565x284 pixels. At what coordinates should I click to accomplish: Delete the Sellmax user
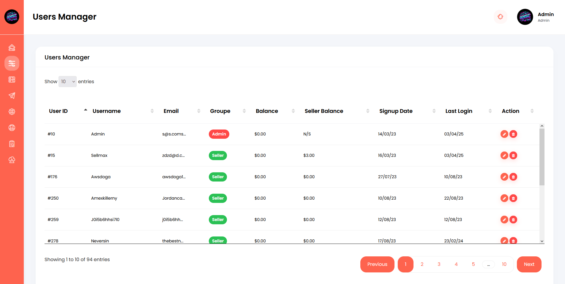pyautogui.click(x=513, y=155)
